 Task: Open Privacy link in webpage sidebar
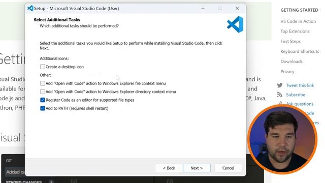coord(287,72)
